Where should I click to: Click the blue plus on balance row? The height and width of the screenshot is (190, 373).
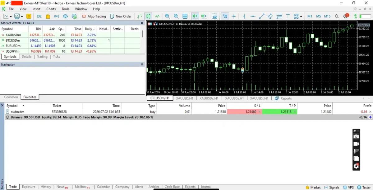coord(370,117)
